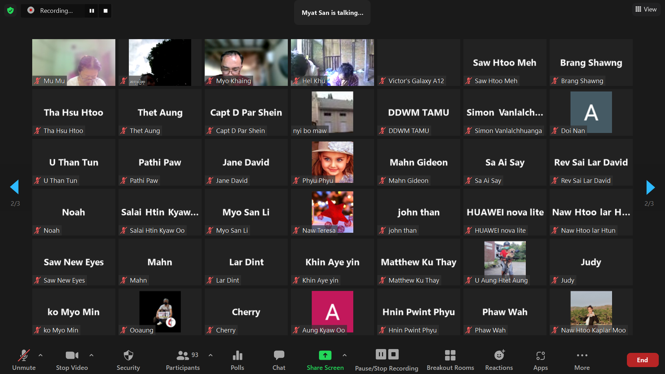Expand Share Screen options arrow
Image resolution: width=665 pixels, height=374 pixels.
point(344,355)
